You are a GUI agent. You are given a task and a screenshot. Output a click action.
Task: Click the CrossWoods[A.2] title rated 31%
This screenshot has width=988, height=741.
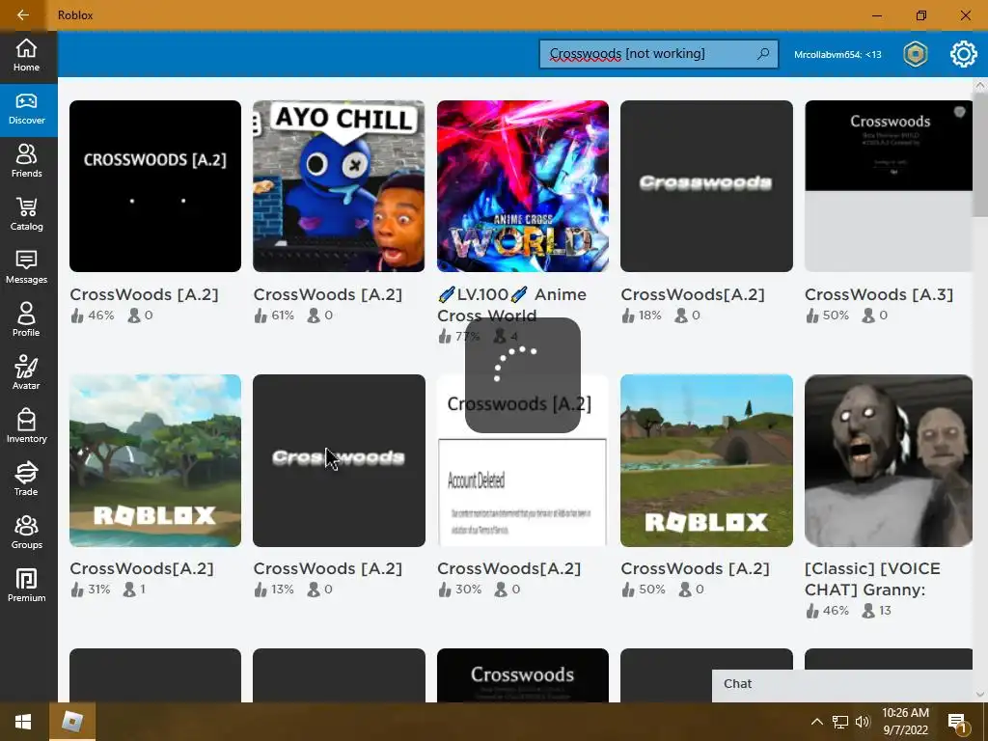click(142, 569)
